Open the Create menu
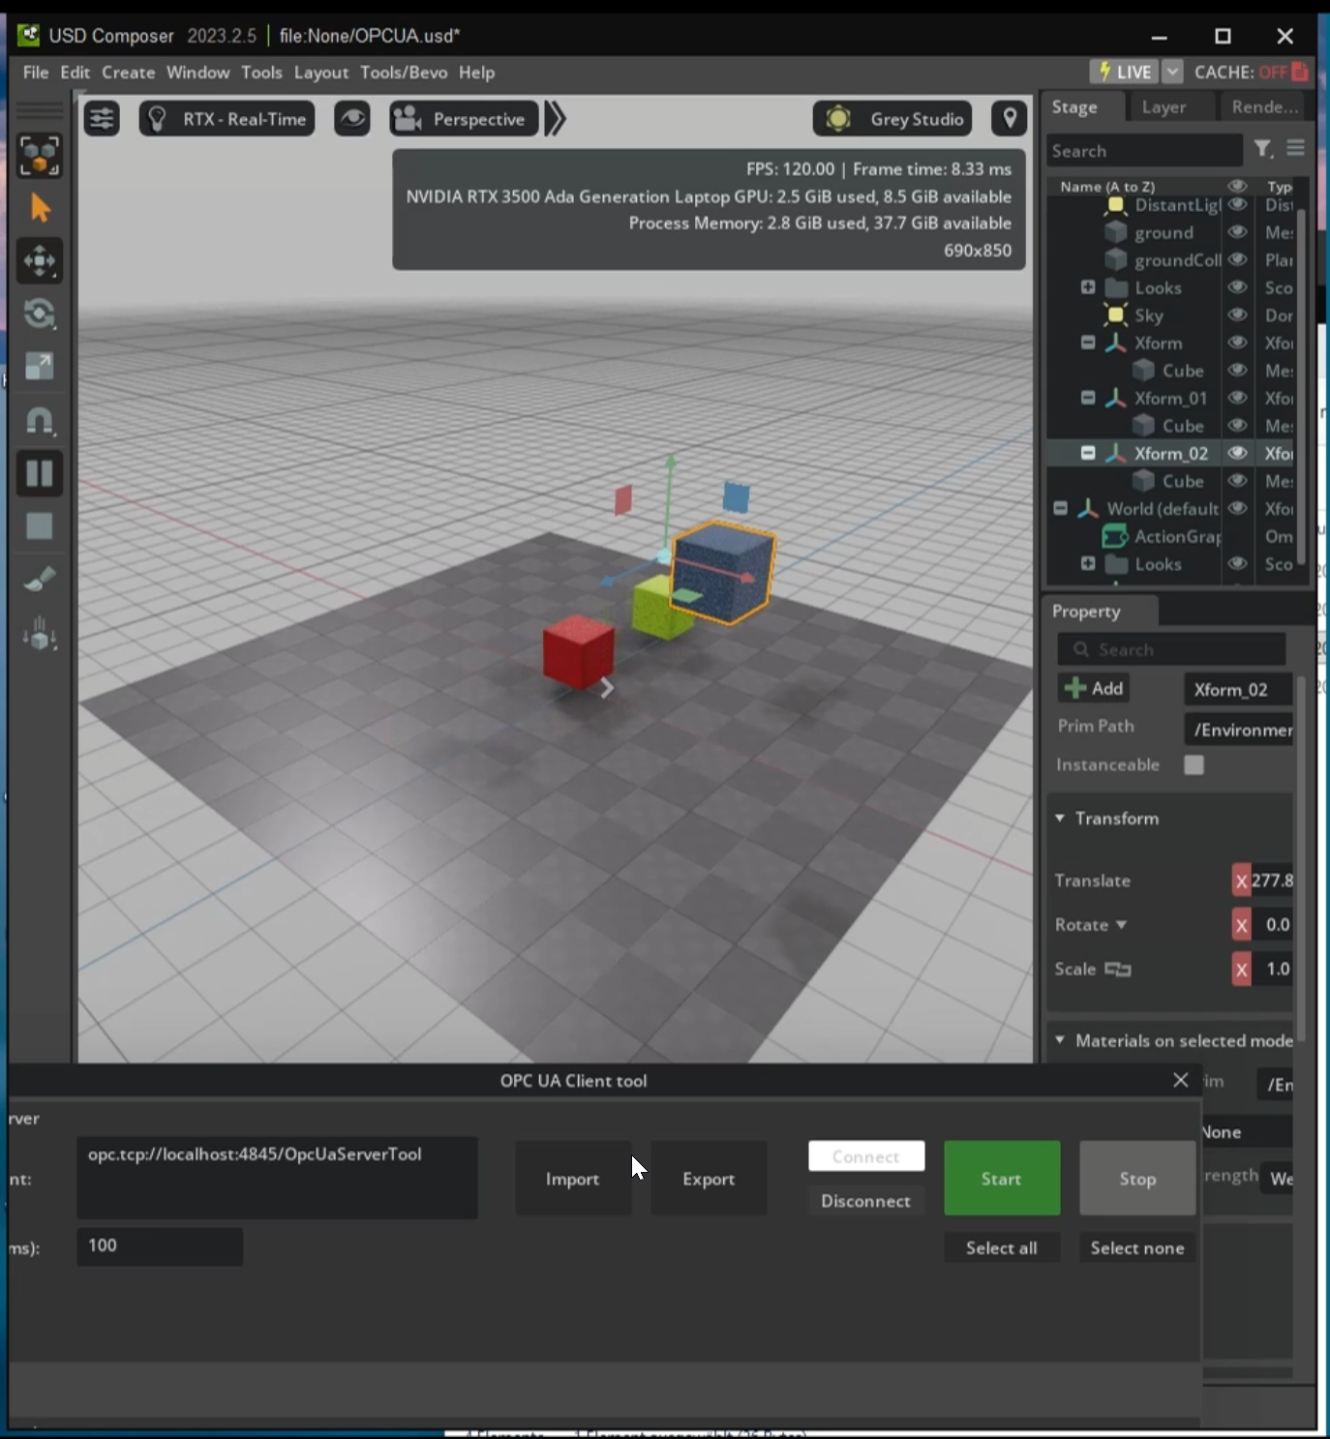The width and height of the screenshot is (1330, 1439). (x=129, y=73)
